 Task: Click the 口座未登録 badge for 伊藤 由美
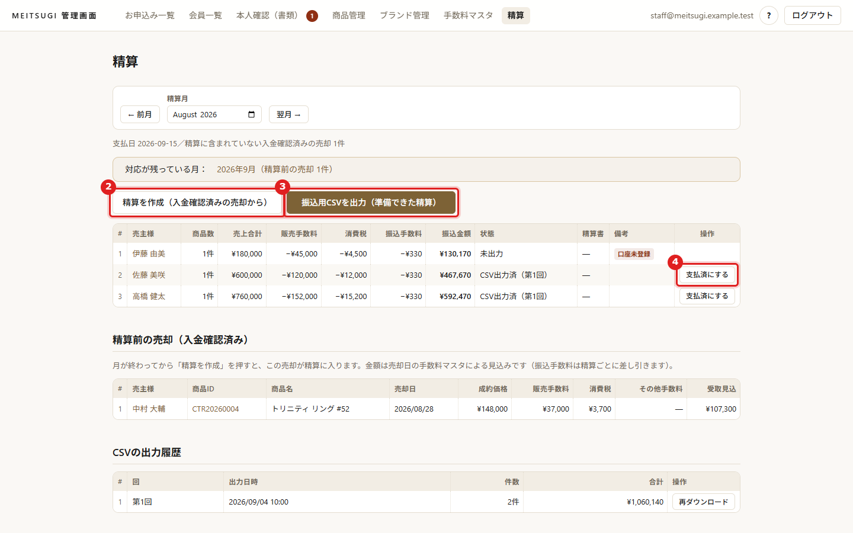[x=634, y=254]
